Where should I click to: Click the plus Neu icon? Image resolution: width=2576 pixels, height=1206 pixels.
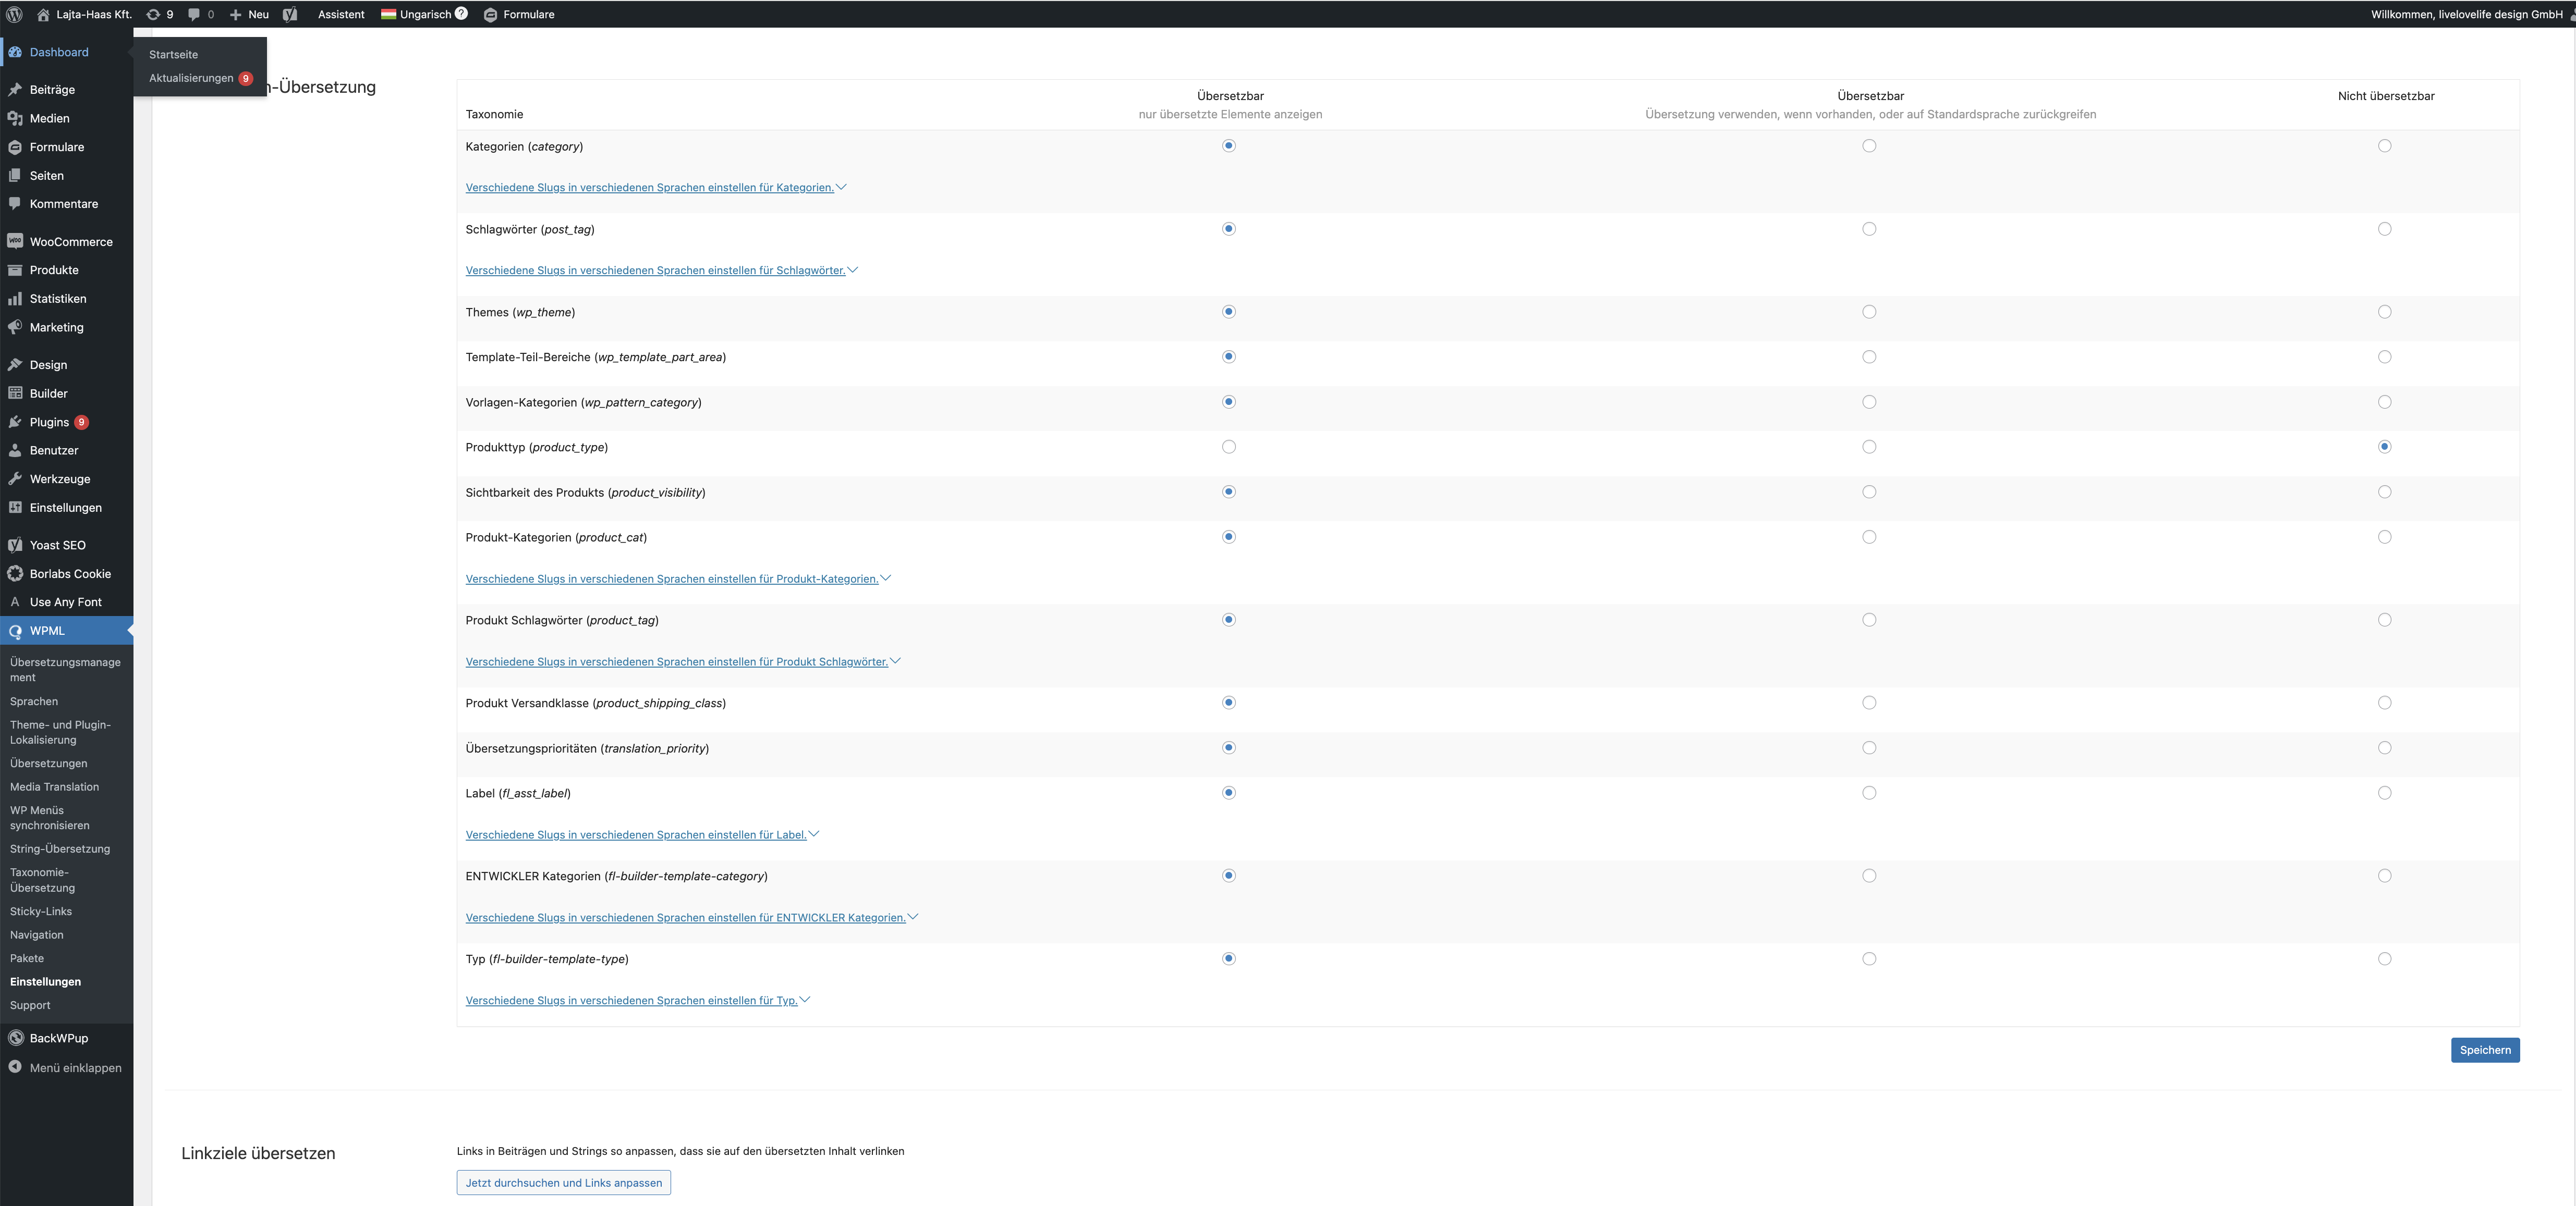236,14
